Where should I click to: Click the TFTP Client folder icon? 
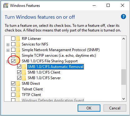coord(18,95)
